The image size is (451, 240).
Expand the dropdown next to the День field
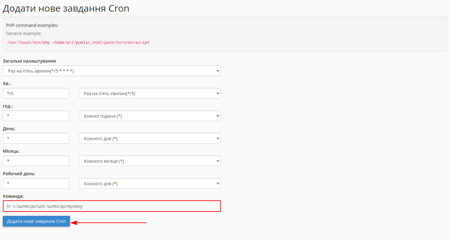[x=150, y=138]
